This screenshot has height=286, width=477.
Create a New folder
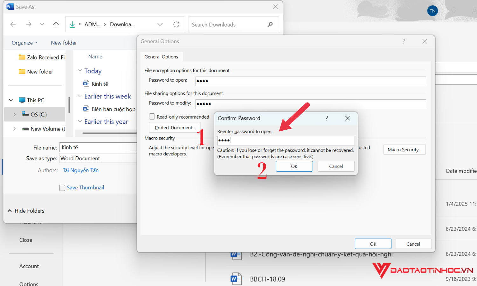tap(64, 43)
